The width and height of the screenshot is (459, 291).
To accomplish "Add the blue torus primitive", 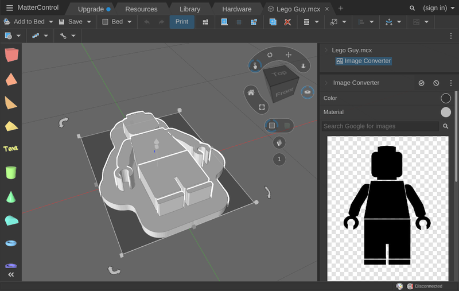I will point(11,243).
